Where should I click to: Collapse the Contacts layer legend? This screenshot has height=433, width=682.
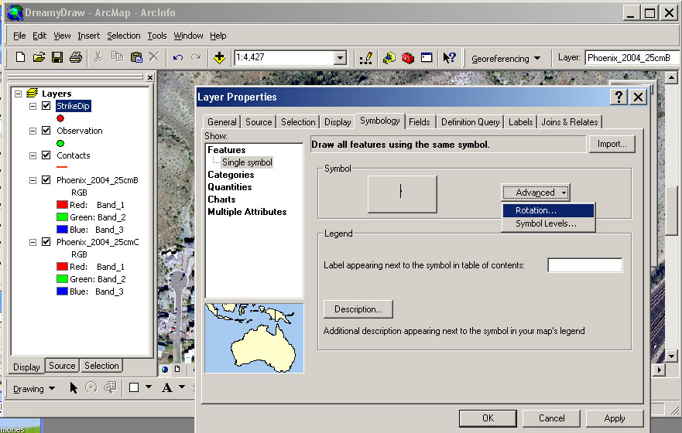[33, 155]
